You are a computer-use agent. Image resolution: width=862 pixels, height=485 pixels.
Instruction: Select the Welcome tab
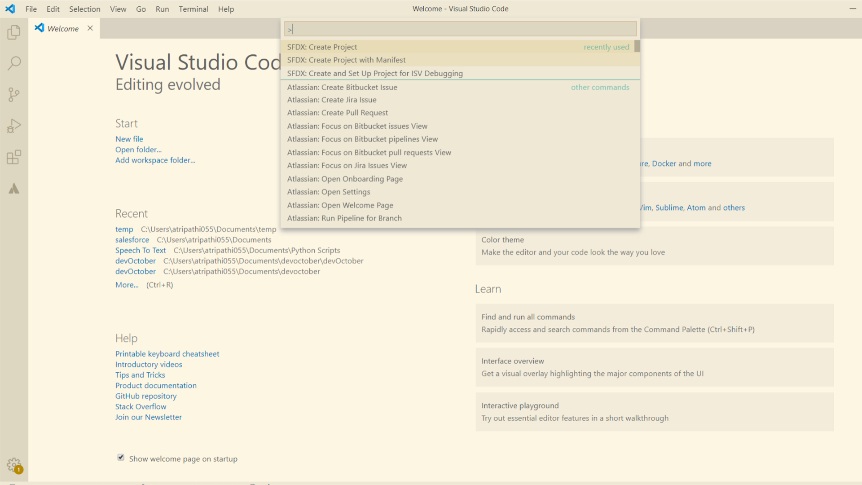click(64, 28)
